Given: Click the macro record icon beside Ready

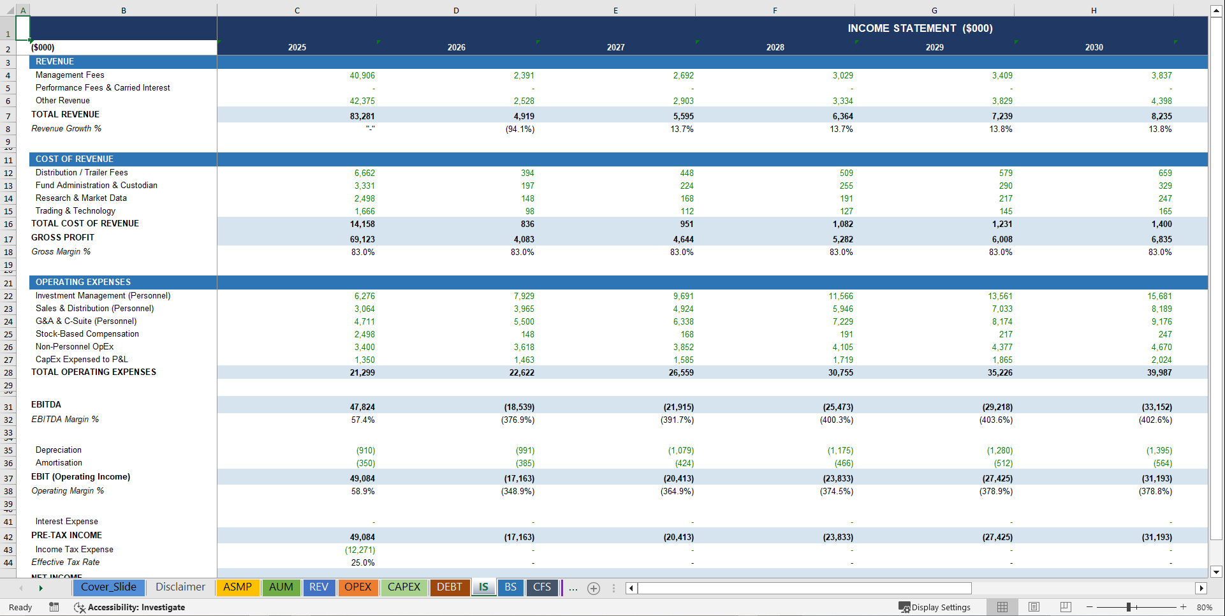Looking at the screenshot, I should (54, 607).
